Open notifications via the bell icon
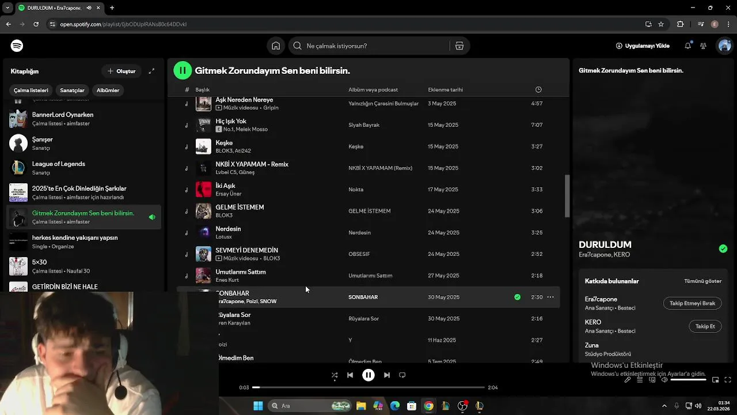737x415 pixels. click(687, 46)
